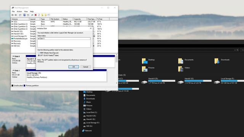Select the Local Storage (F:) partition block on Disk 1
Screen dimensions: 244x137
click(x=66, y=75)
